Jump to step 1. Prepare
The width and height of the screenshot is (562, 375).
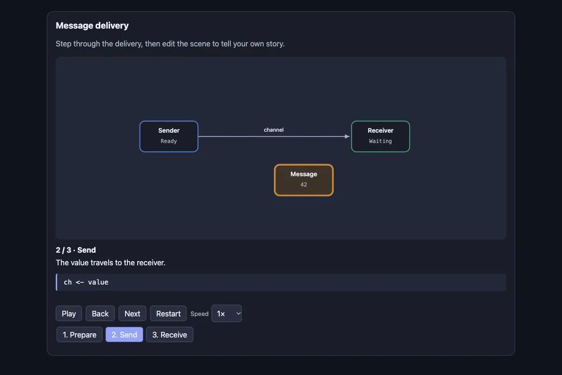[x=80, y=335]
